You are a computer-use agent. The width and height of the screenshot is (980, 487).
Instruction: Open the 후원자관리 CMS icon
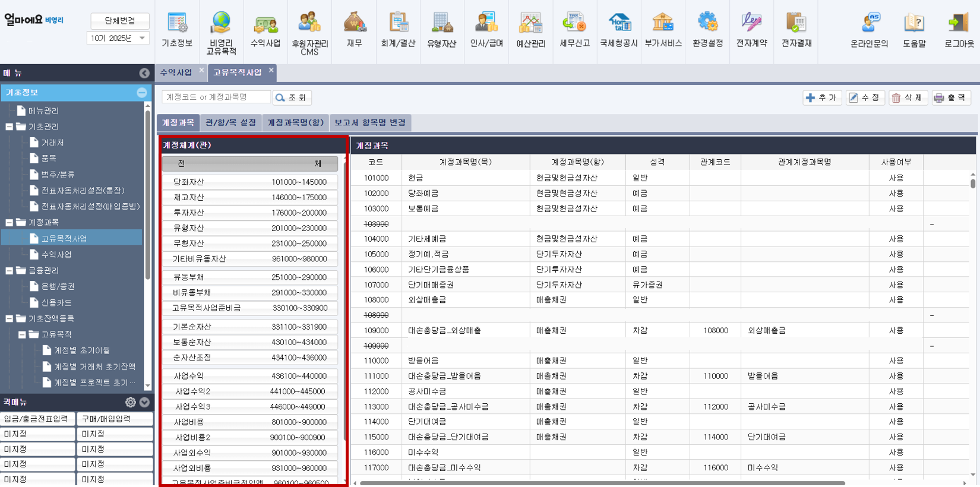click(x=309, y=33)
